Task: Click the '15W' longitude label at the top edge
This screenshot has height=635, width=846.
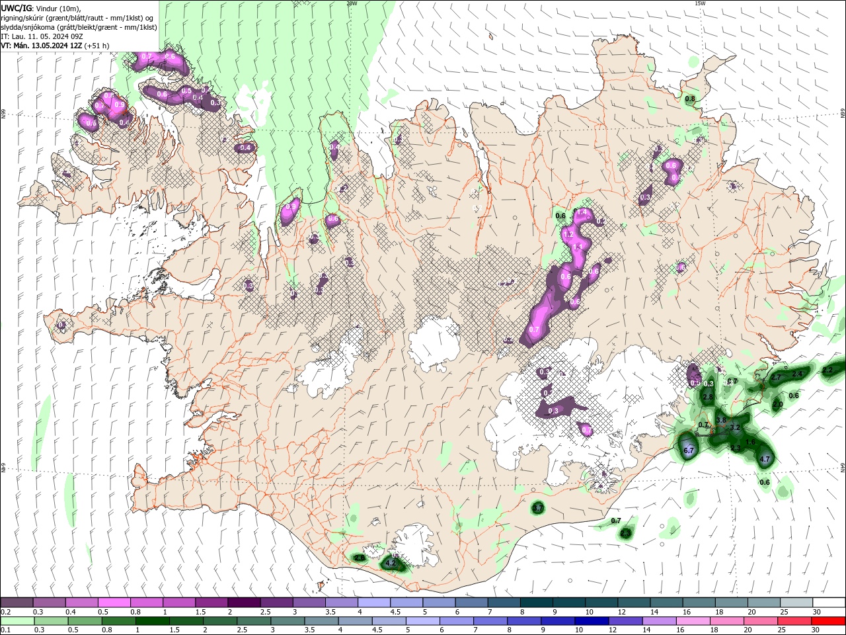Action: point(700,3)
